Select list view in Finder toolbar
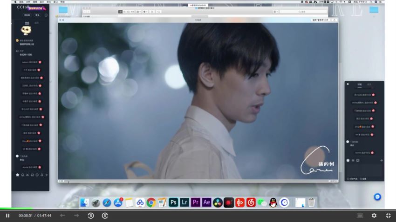Viewport: 396px width, 222px height. pos(124,12)
